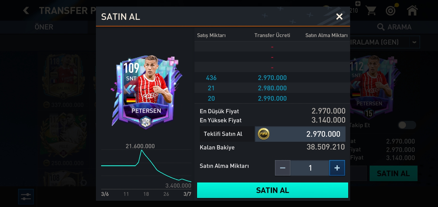Open the target objectives icon
This screenshot has width=438, height=207.
(x=391, y=11)
